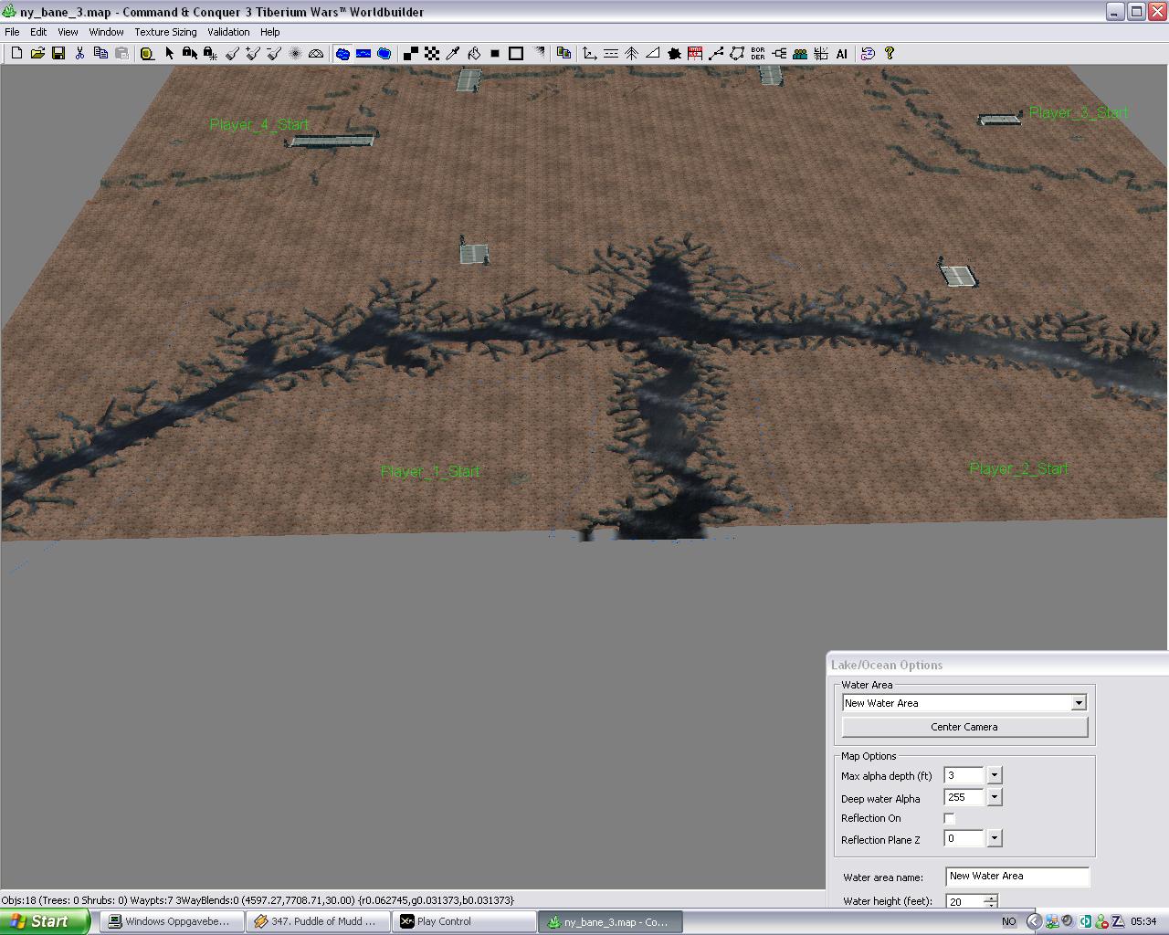Select the feather smooth brush tool
Screen dimensions: 1169x935
click(x=295, y=54)
